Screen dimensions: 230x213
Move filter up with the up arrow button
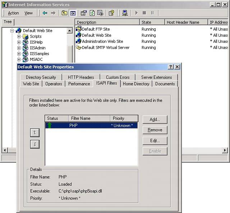coord(35,132)
